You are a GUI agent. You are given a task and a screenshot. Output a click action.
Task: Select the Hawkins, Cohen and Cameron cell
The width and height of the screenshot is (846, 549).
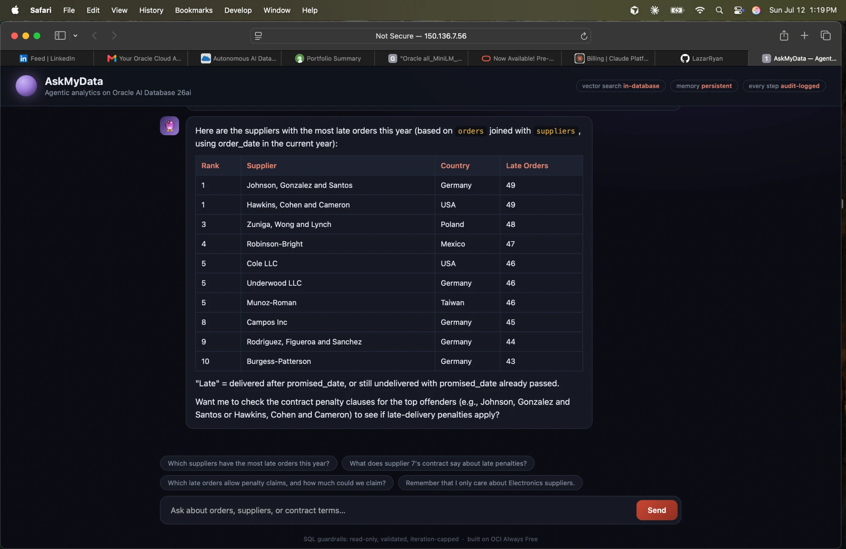(338, 205)
